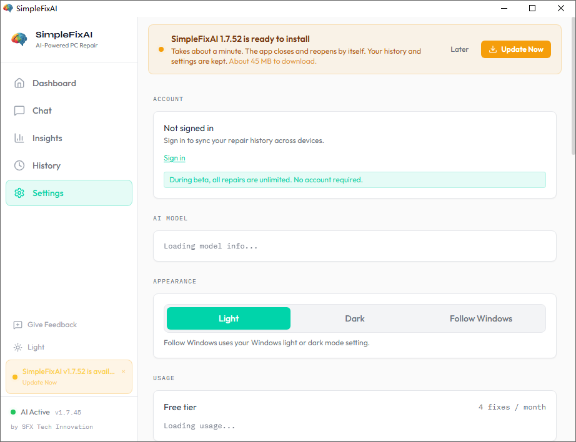Click the beta unlimited repairs notice
The height and width of the screenshot is (442, 576).
tap(355, 180)
